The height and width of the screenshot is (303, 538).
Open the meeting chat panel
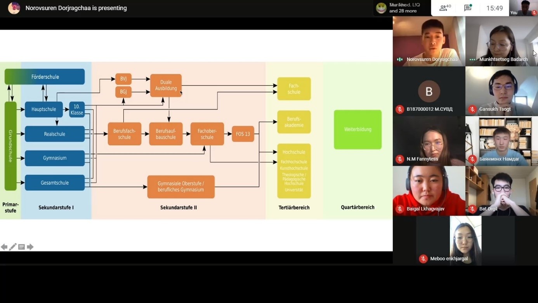click(x=468, y=8)
